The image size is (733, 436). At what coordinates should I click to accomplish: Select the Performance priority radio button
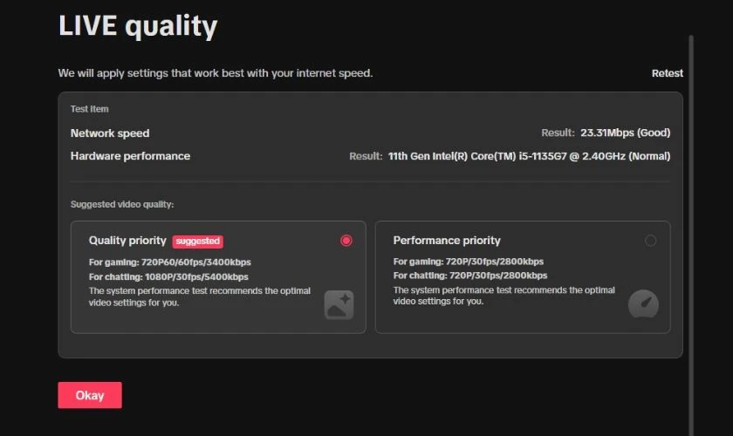(x=650, y=241)
